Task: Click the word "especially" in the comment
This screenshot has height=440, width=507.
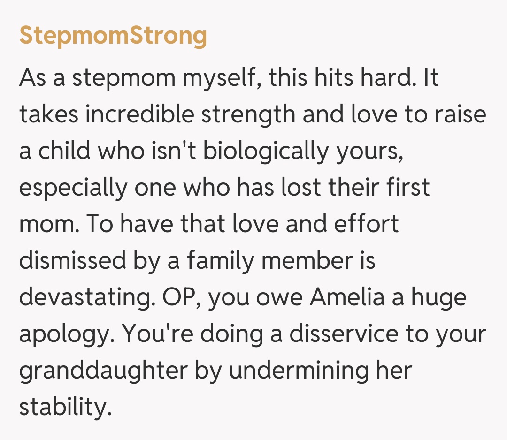Action: [x=73, y=188]
